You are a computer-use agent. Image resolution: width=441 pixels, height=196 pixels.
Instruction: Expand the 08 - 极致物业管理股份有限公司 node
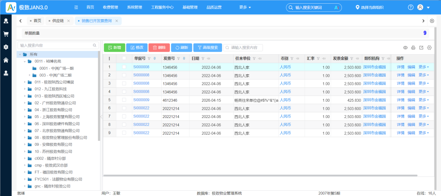[x=25, y=138]
